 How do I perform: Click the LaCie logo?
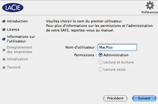(13, 7)
